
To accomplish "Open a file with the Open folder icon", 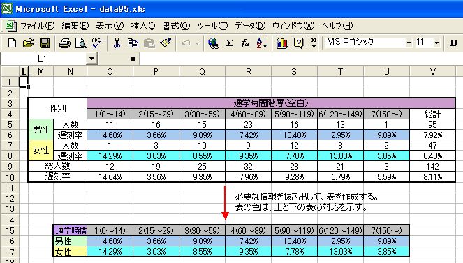I will [28, 43].
